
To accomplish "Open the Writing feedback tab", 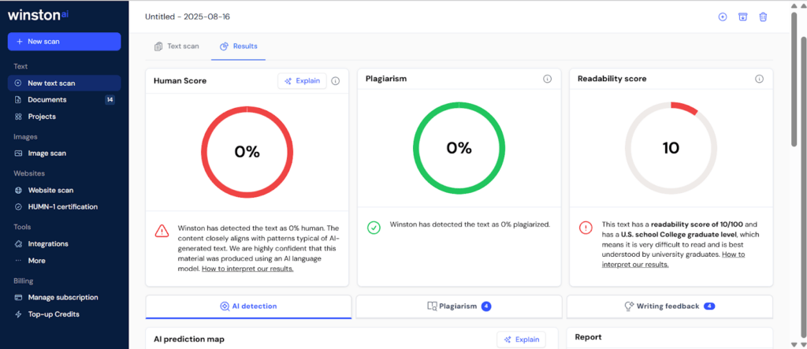I will tap(669, 306).
